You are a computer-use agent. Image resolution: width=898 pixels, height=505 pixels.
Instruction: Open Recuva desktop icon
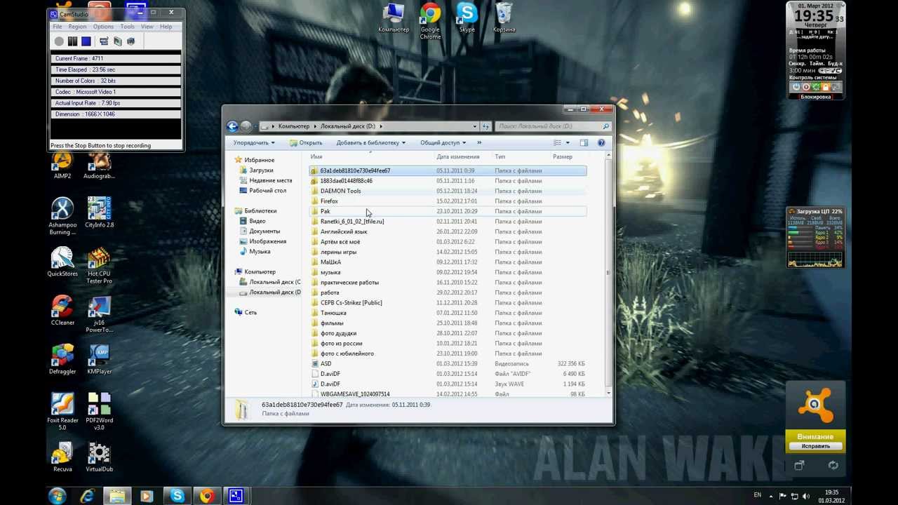(62, 457)
